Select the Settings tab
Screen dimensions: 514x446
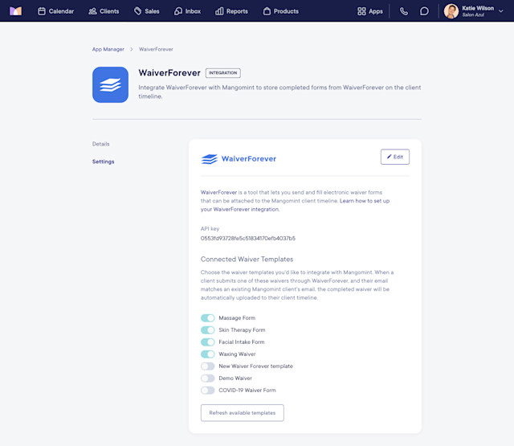(x=104, y=162)
